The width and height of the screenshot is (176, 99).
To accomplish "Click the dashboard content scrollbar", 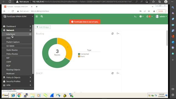I will [x=167, y=38].
